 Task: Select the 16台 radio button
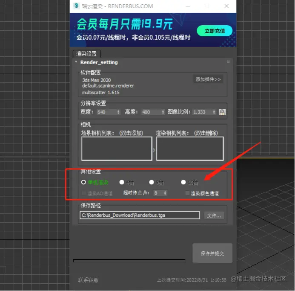click(x=183, y=182)
